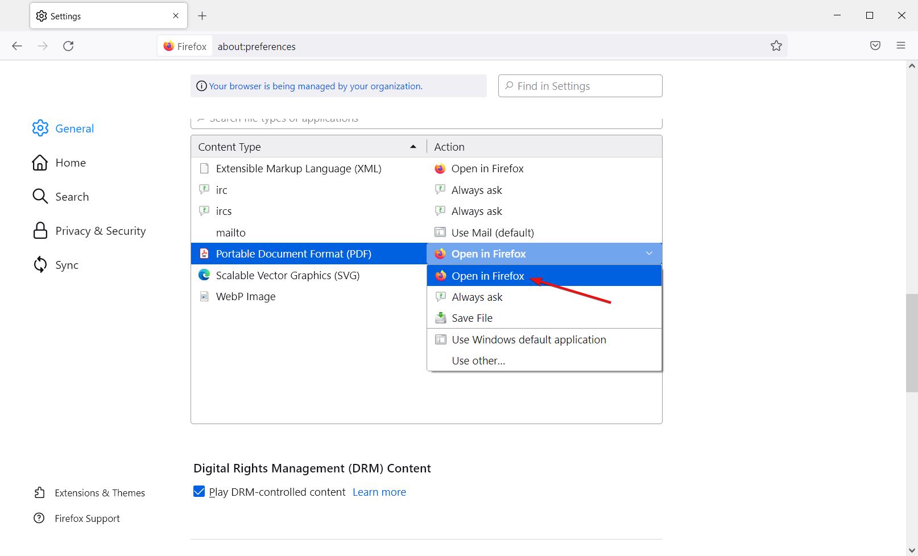
Task: Click the forward navigation arrow
Action: click(x=43, y=46)
